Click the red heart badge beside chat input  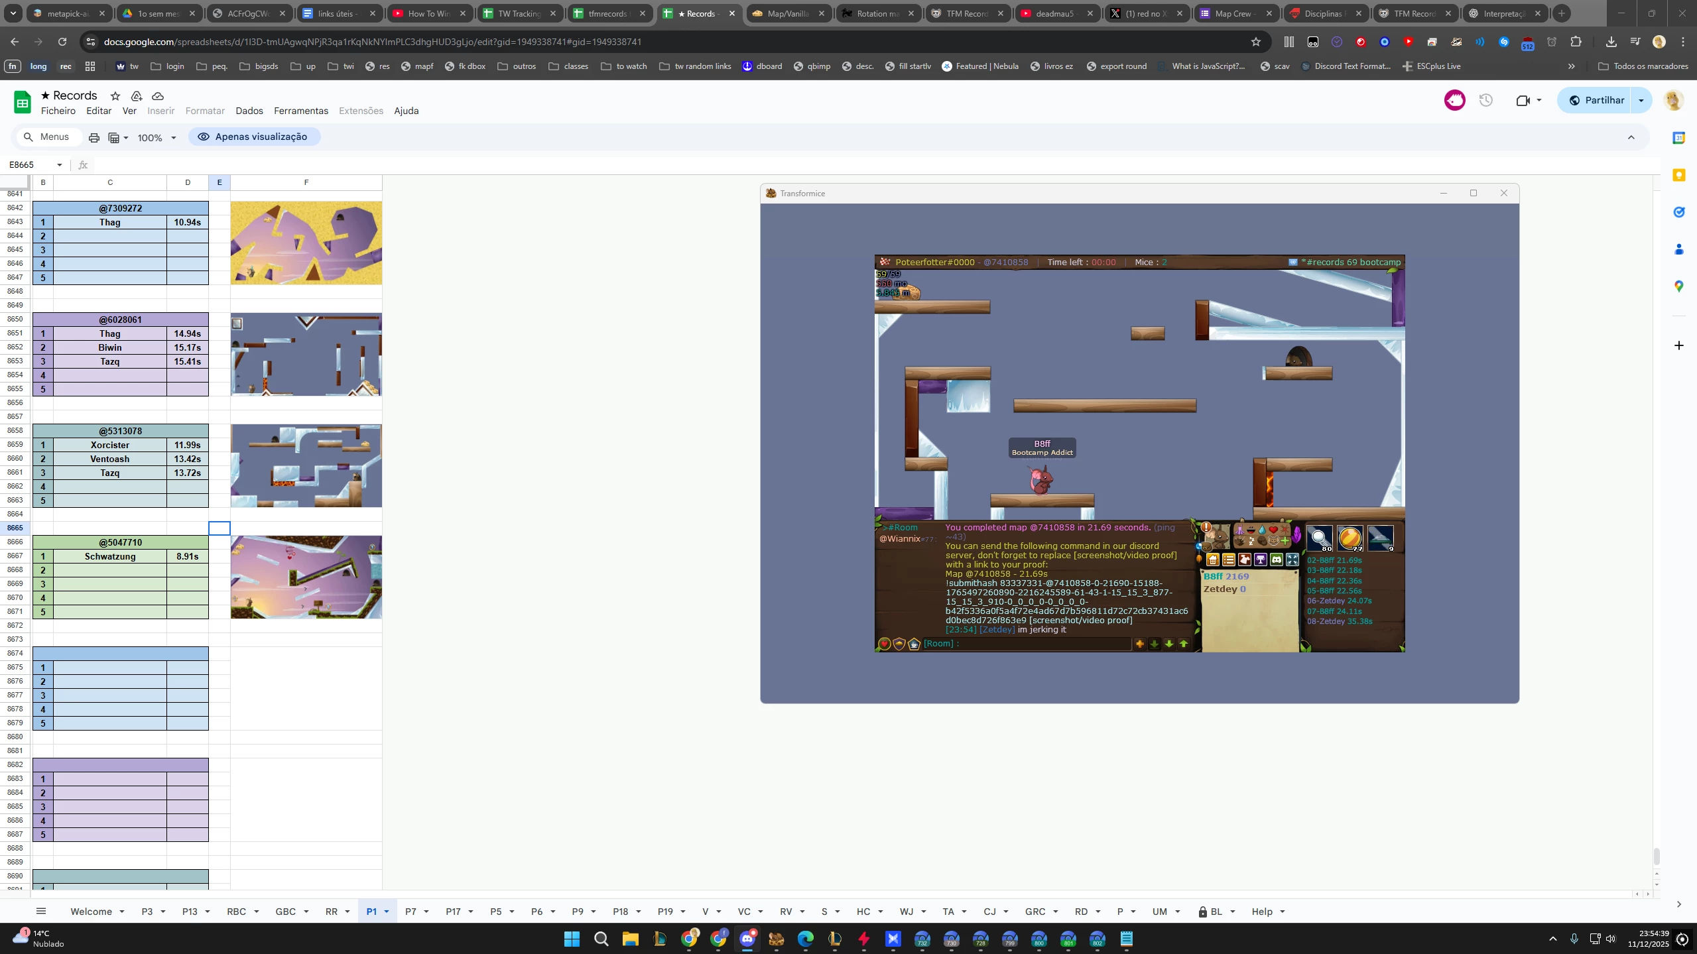click(884, 644)
